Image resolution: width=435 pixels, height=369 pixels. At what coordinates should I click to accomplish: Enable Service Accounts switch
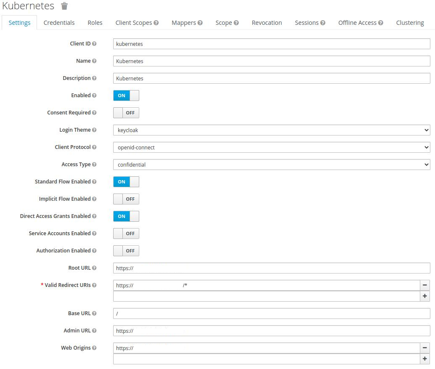126,234
